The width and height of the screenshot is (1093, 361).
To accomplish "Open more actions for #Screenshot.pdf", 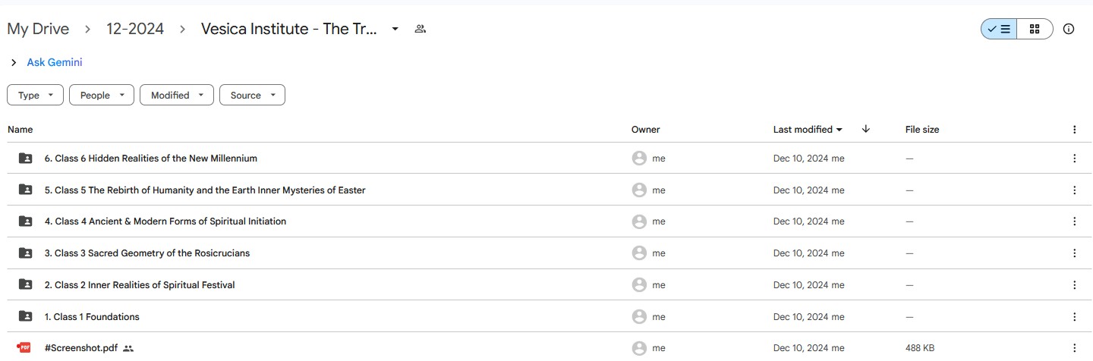I will (x=1074, y=348).
